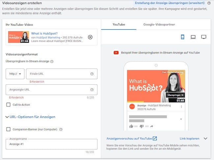214x160 pixels.
Task: Click Erstellung der Anzeige überspringen link
Action: 170,3
